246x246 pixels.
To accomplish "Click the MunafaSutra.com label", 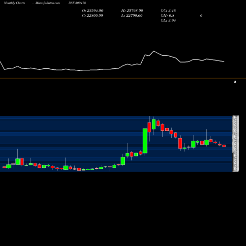I will pyautogui.click(x=48, y=3).
